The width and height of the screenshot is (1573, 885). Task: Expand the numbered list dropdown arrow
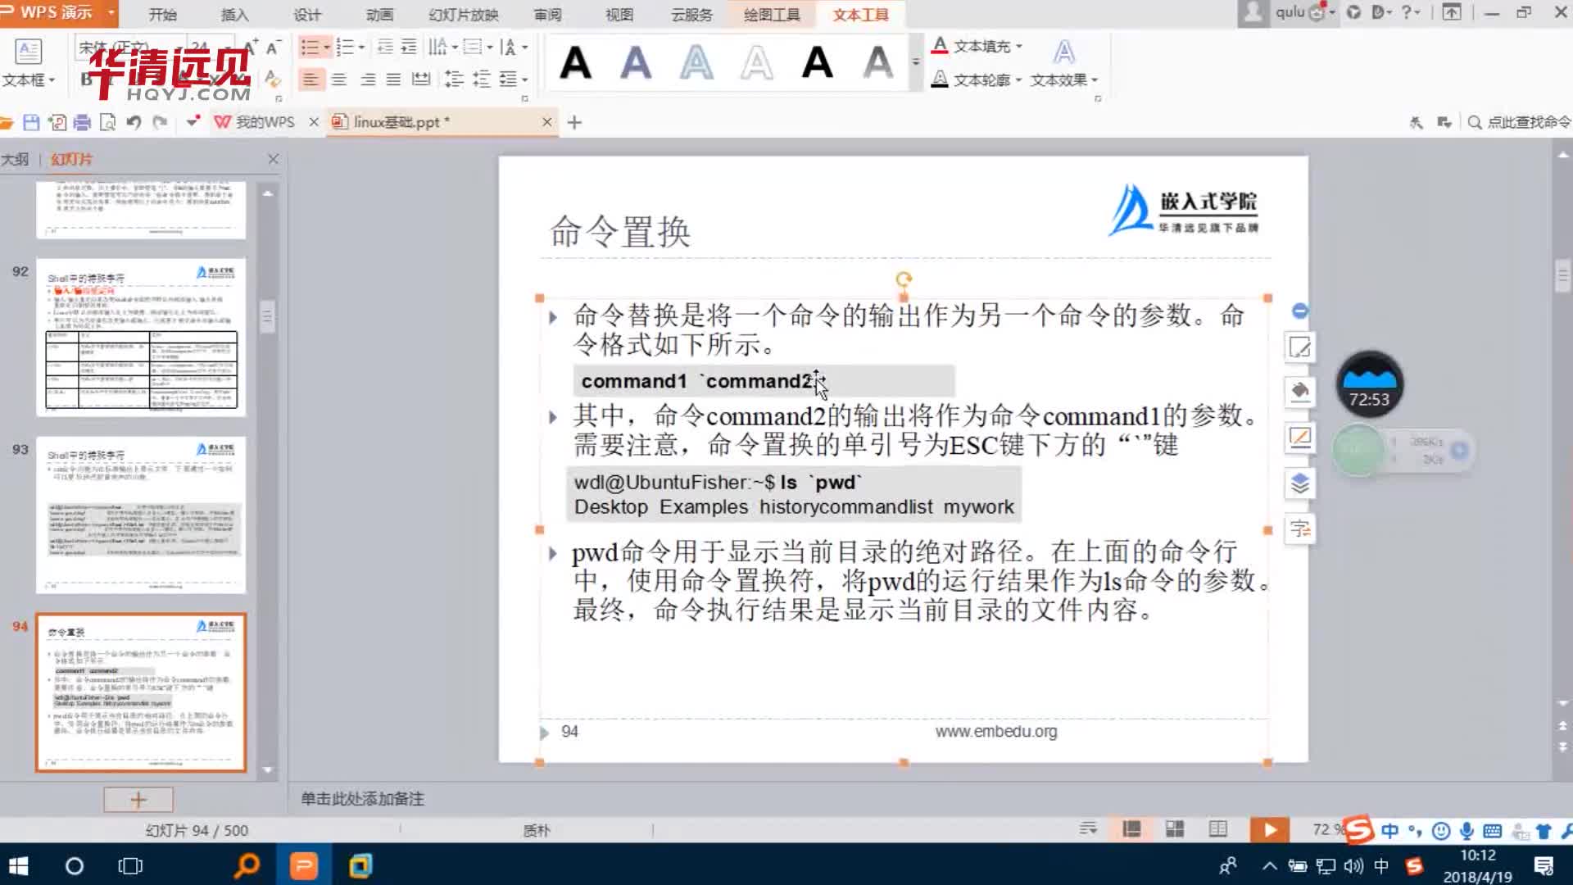coord(361,48)
